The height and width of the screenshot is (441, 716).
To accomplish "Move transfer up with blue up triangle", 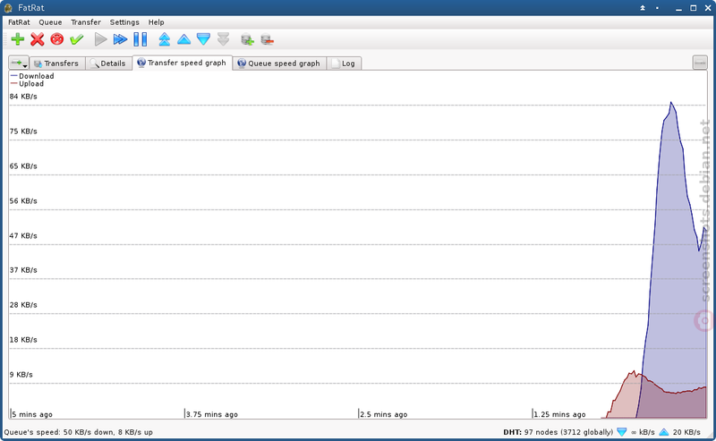I will pyautogui.click(x=184, y=39).
